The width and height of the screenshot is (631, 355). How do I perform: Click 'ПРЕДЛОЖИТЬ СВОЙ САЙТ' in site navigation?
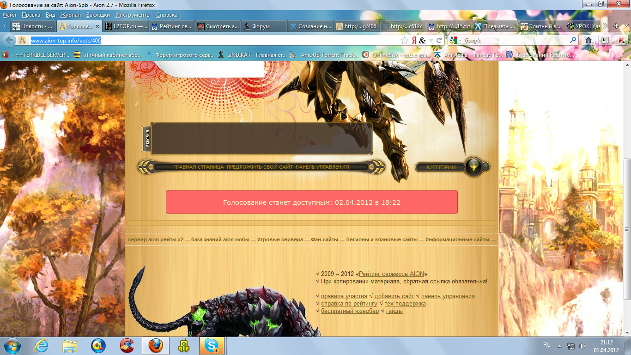point(260,167)
